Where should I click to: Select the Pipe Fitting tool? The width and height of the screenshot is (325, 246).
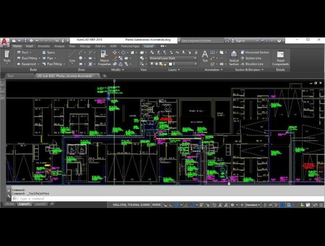(52, 64)
